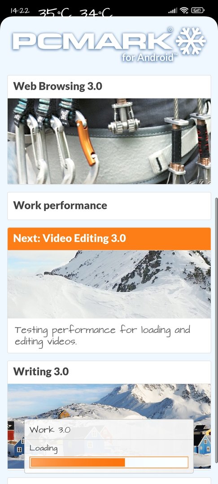Tap the orange Next: Video Editing 3.0 banner
The height and width of the screenshot is (484, 218).
point(109,238)
